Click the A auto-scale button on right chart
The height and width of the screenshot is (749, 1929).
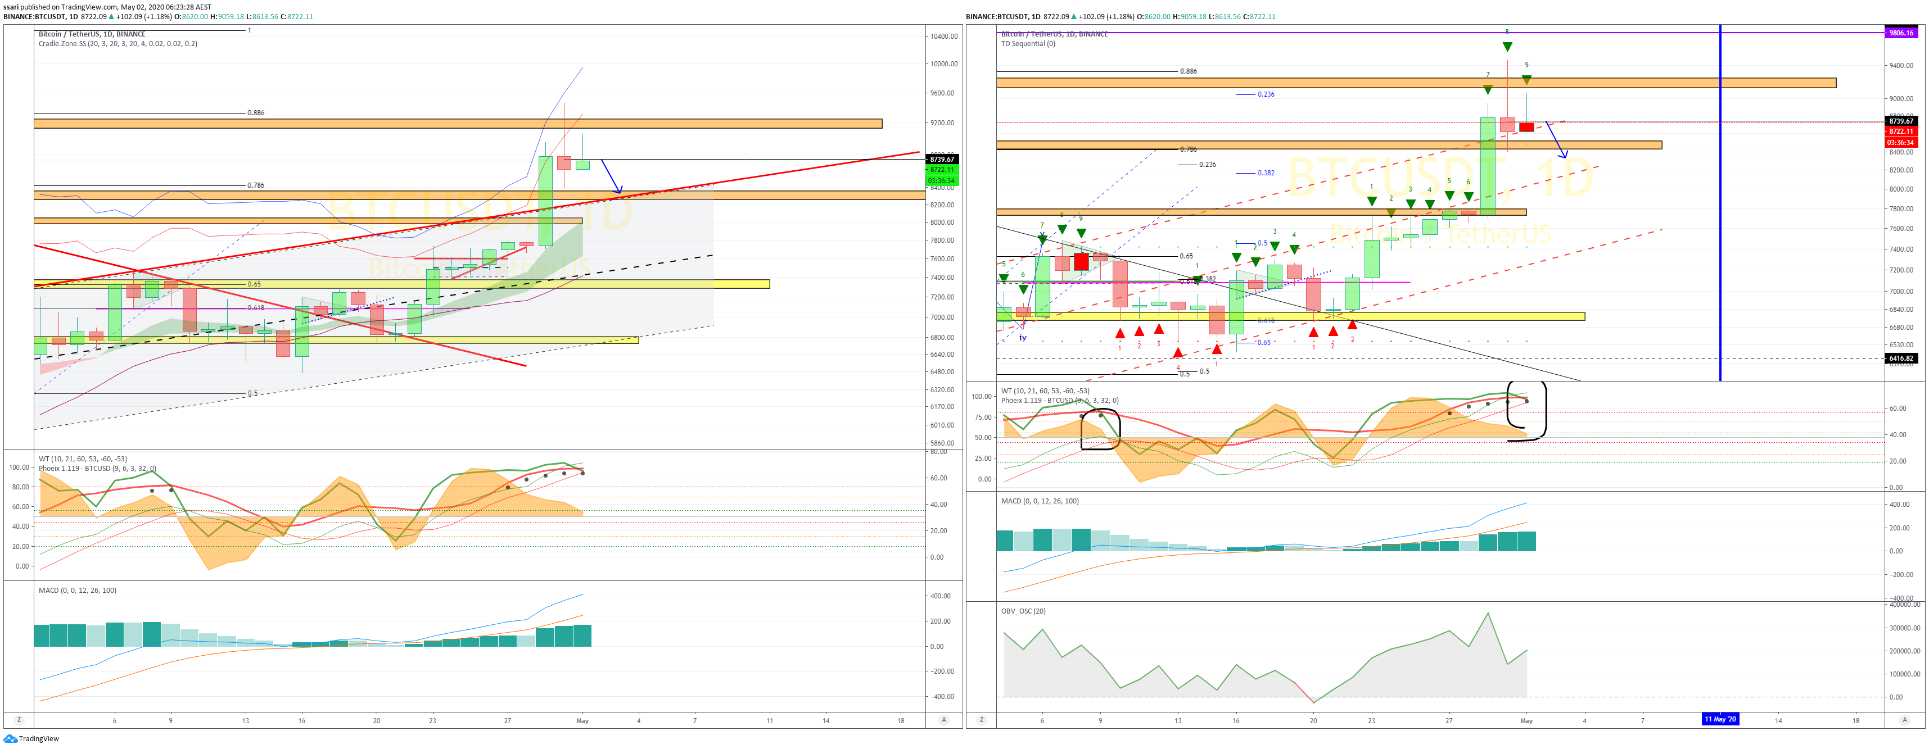pos(1904,720)
